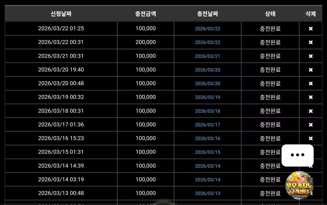The width and height of the screenshot is (327, 205).
Task: Sort by 신청날짜 column header
Action: [x=61, y=14]
